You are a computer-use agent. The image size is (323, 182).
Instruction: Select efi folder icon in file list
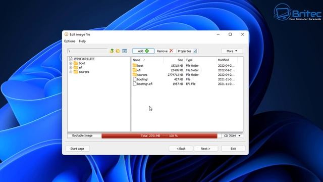(135, 70)
